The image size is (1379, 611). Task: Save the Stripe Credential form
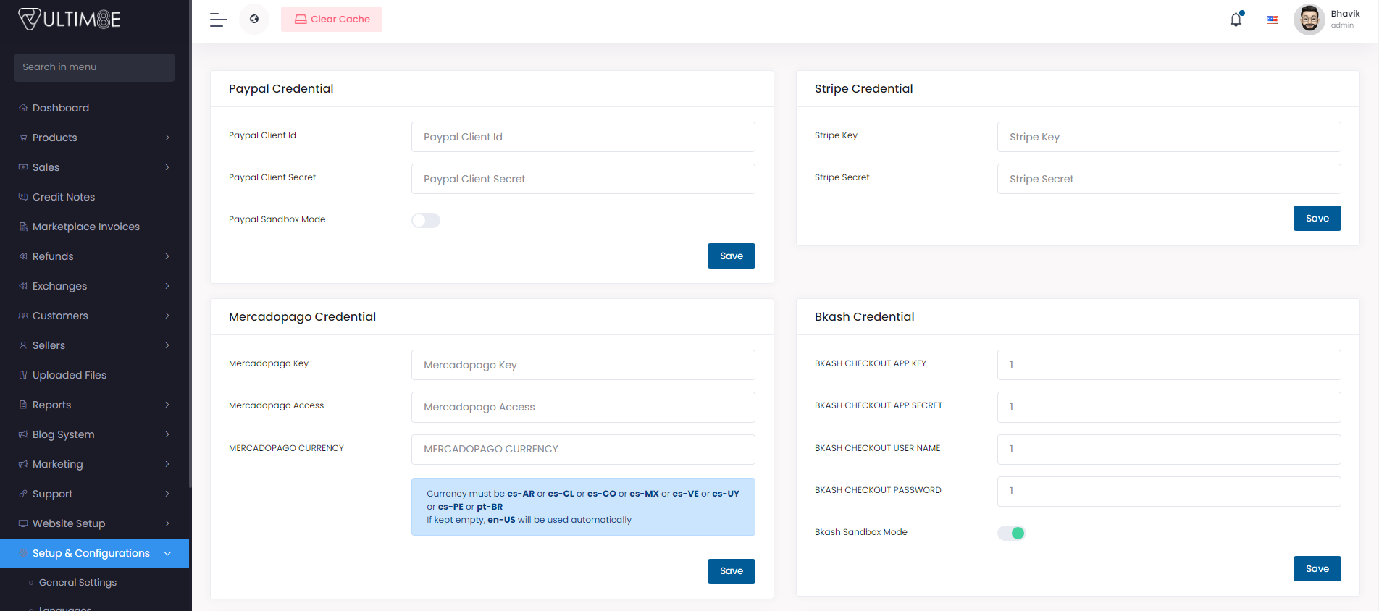pos(1317,218)
